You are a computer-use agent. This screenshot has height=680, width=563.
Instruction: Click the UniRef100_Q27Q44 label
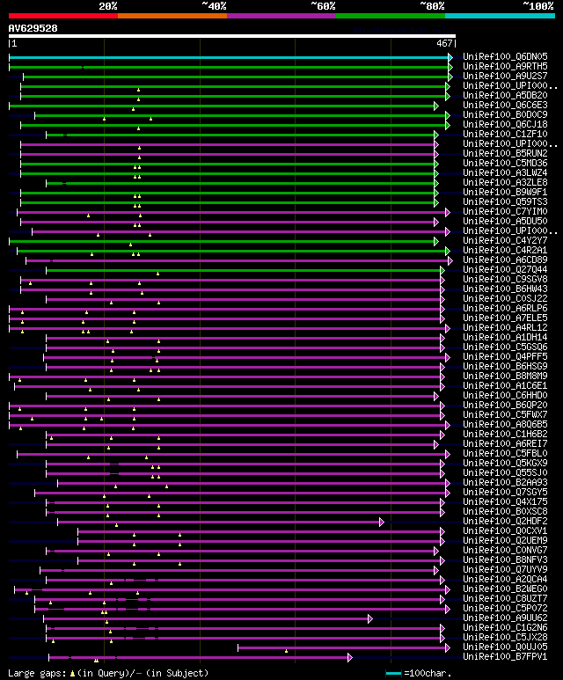pos(505,270)
